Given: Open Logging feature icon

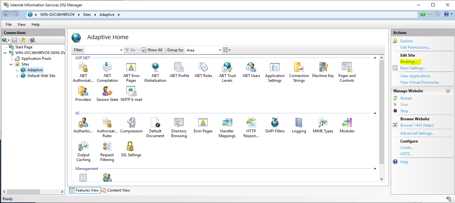Looking at the screenshot, I should click(x=299, y=122).
